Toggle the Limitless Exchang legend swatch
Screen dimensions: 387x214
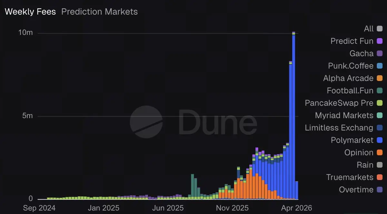click(379, 128)
